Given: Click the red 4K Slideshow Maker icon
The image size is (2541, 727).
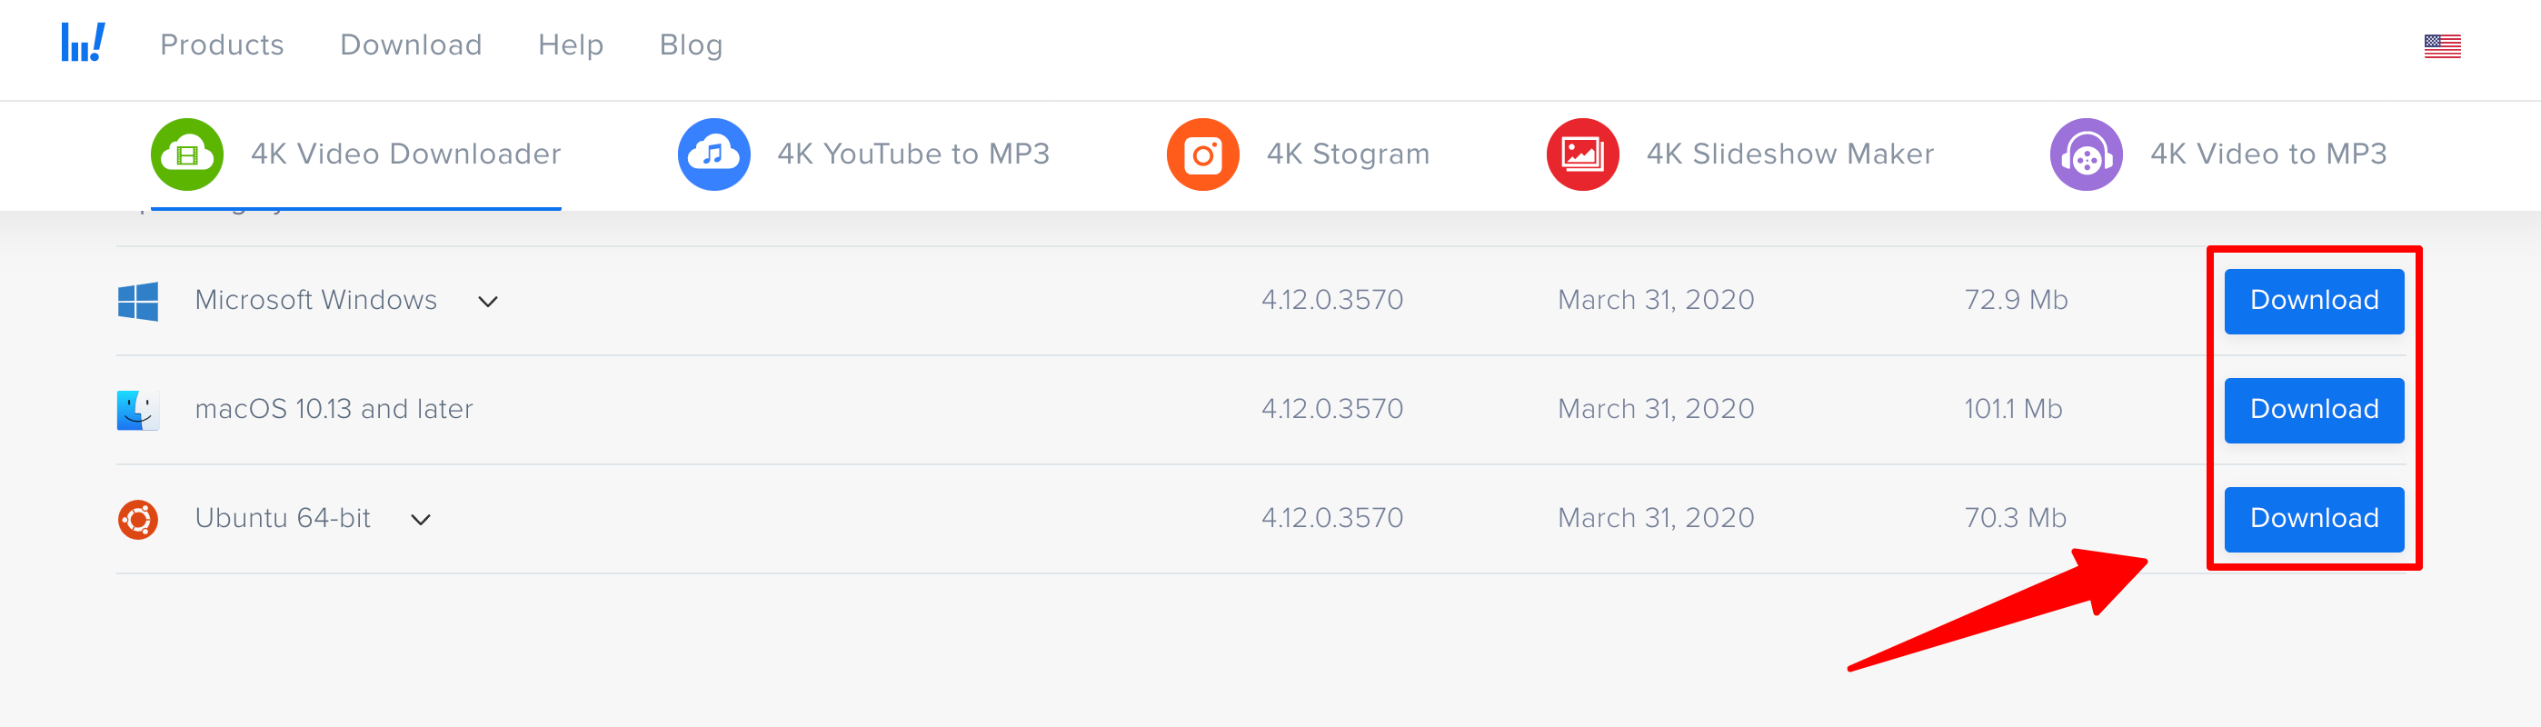Looking at the screenshot, I should (x=1582, y=154).
